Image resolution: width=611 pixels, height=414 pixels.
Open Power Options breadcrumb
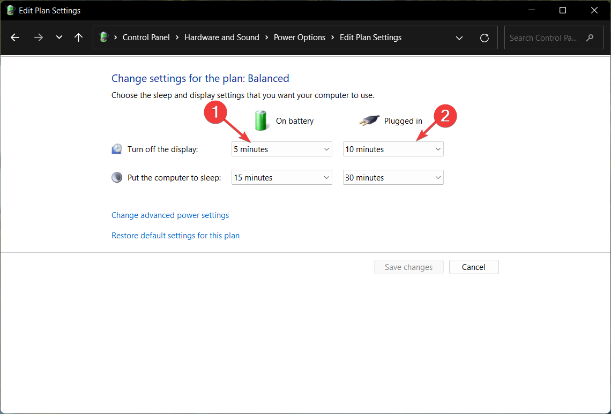point(299,37)
